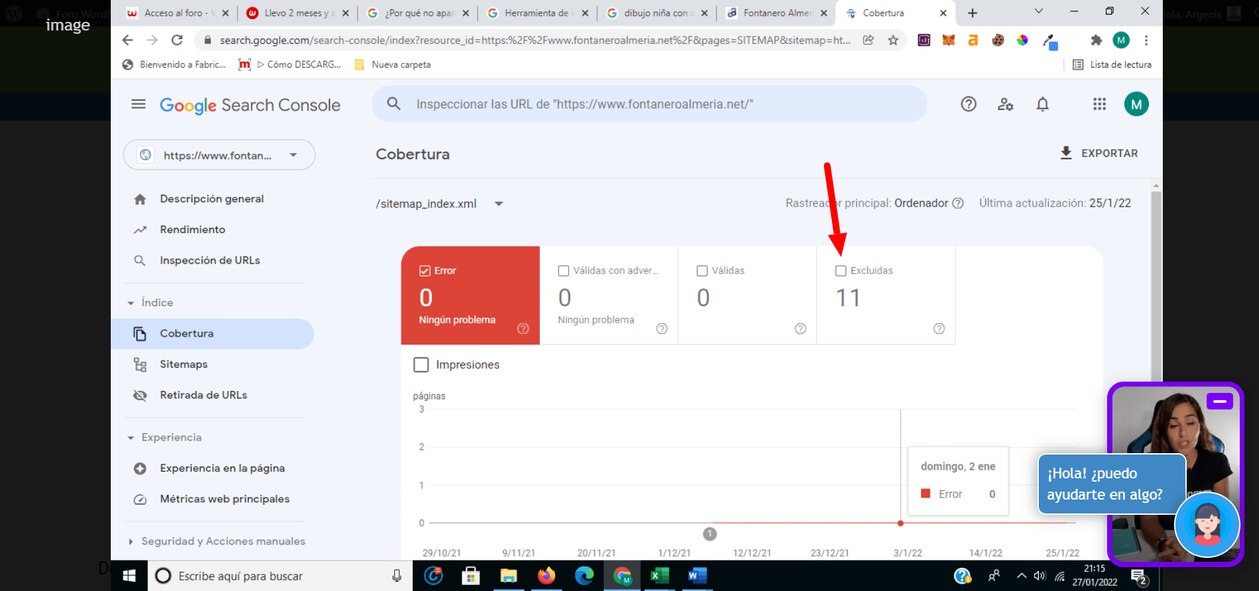
Task: Open the cookie extension icon
Action: 998,40
